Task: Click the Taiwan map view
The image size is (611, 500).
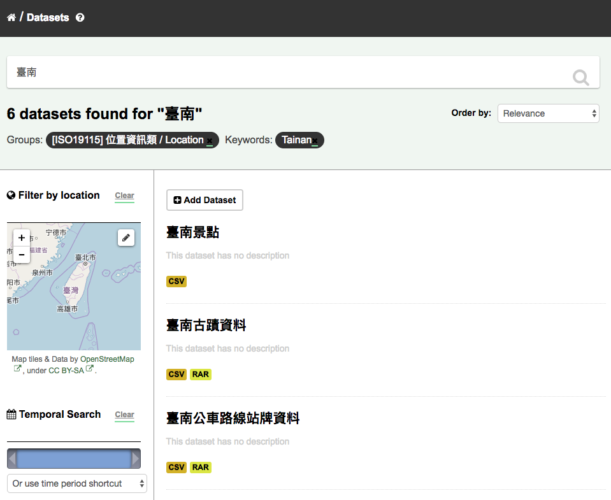Action: pos(74,287)
